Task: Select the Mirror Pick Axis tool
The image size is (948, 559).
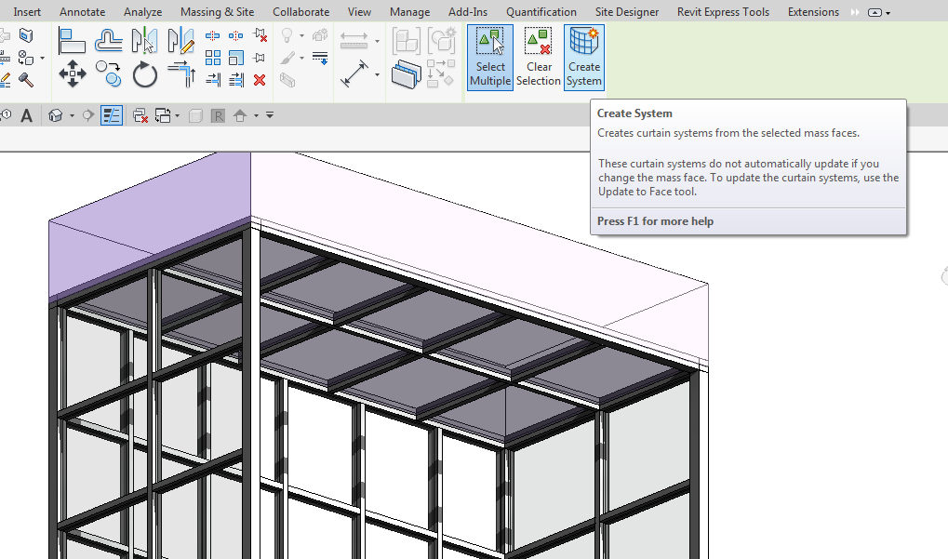Action: (144, 38)
